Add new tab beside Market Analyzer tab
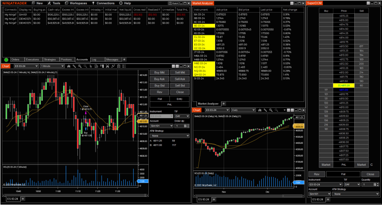The width and height of the screenshot is (382, 205). (x=224, y=104)
